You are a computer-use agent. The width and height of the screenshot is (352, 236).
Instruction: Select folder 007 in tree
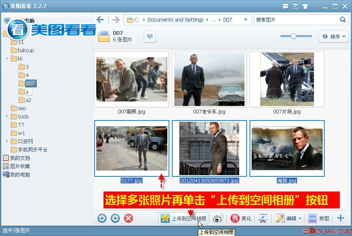27,84
